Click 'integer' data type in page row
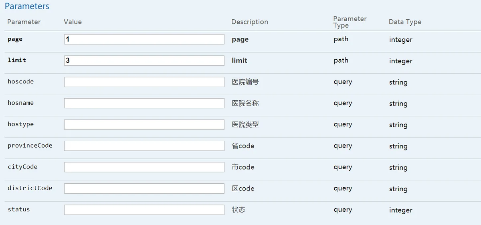This screenshot has height=225, width=481. click(x=400, y=40)
